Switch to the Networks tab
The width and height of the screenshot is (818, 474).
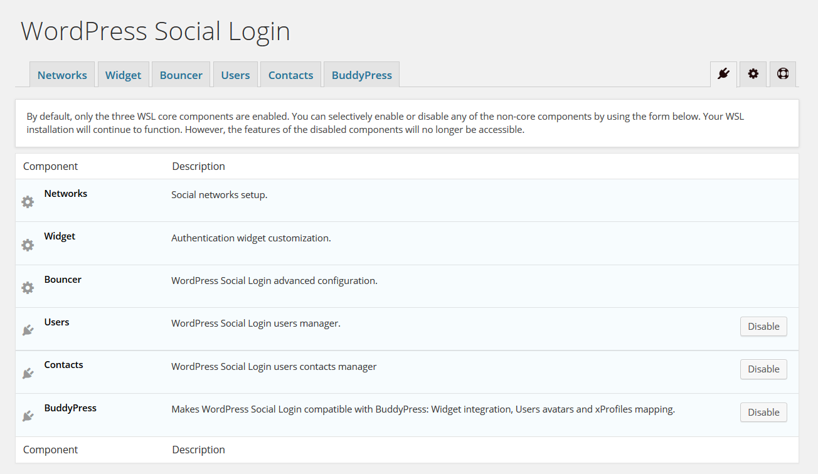click(x=62, y=75)
